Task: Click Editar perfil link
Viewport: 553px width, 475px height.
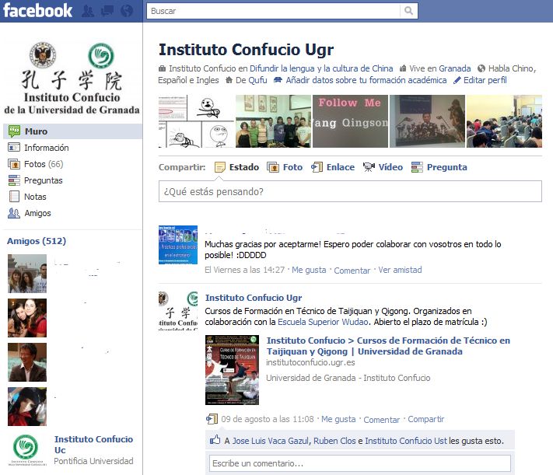Action: click(485, 80)
